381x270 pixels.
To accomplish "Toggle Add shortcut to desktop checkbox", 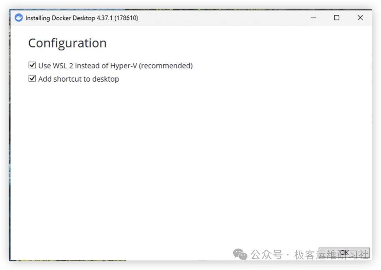I will point(32,79).
